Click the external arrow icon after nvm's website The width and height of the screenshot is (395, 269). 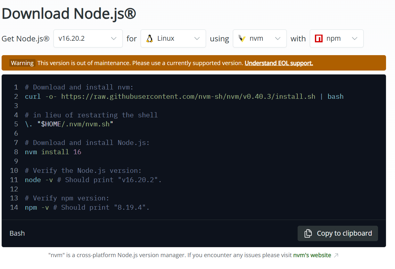(336, 256)
